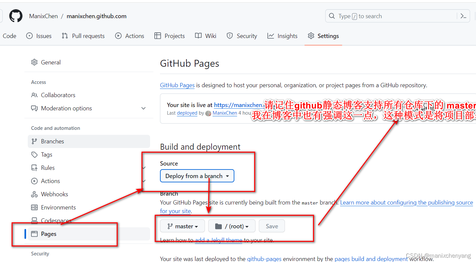Click the Environments server icon
Image resolution: width=476 pixels, height=262 pixels.
pos(34,207)
